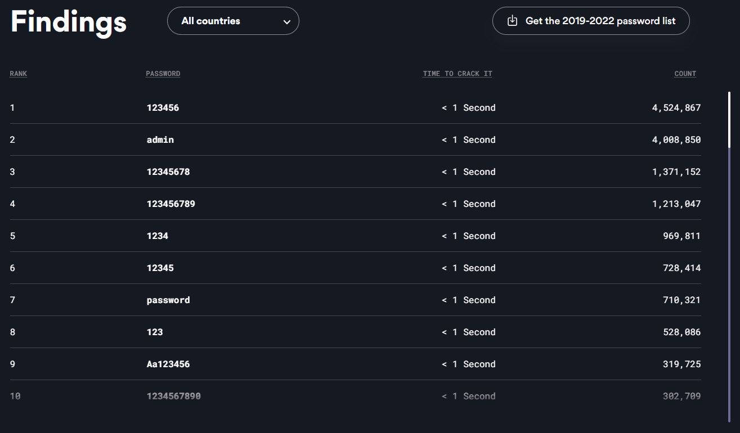
Task: Click the 12345678 password entry
Action: coord(168,172)
